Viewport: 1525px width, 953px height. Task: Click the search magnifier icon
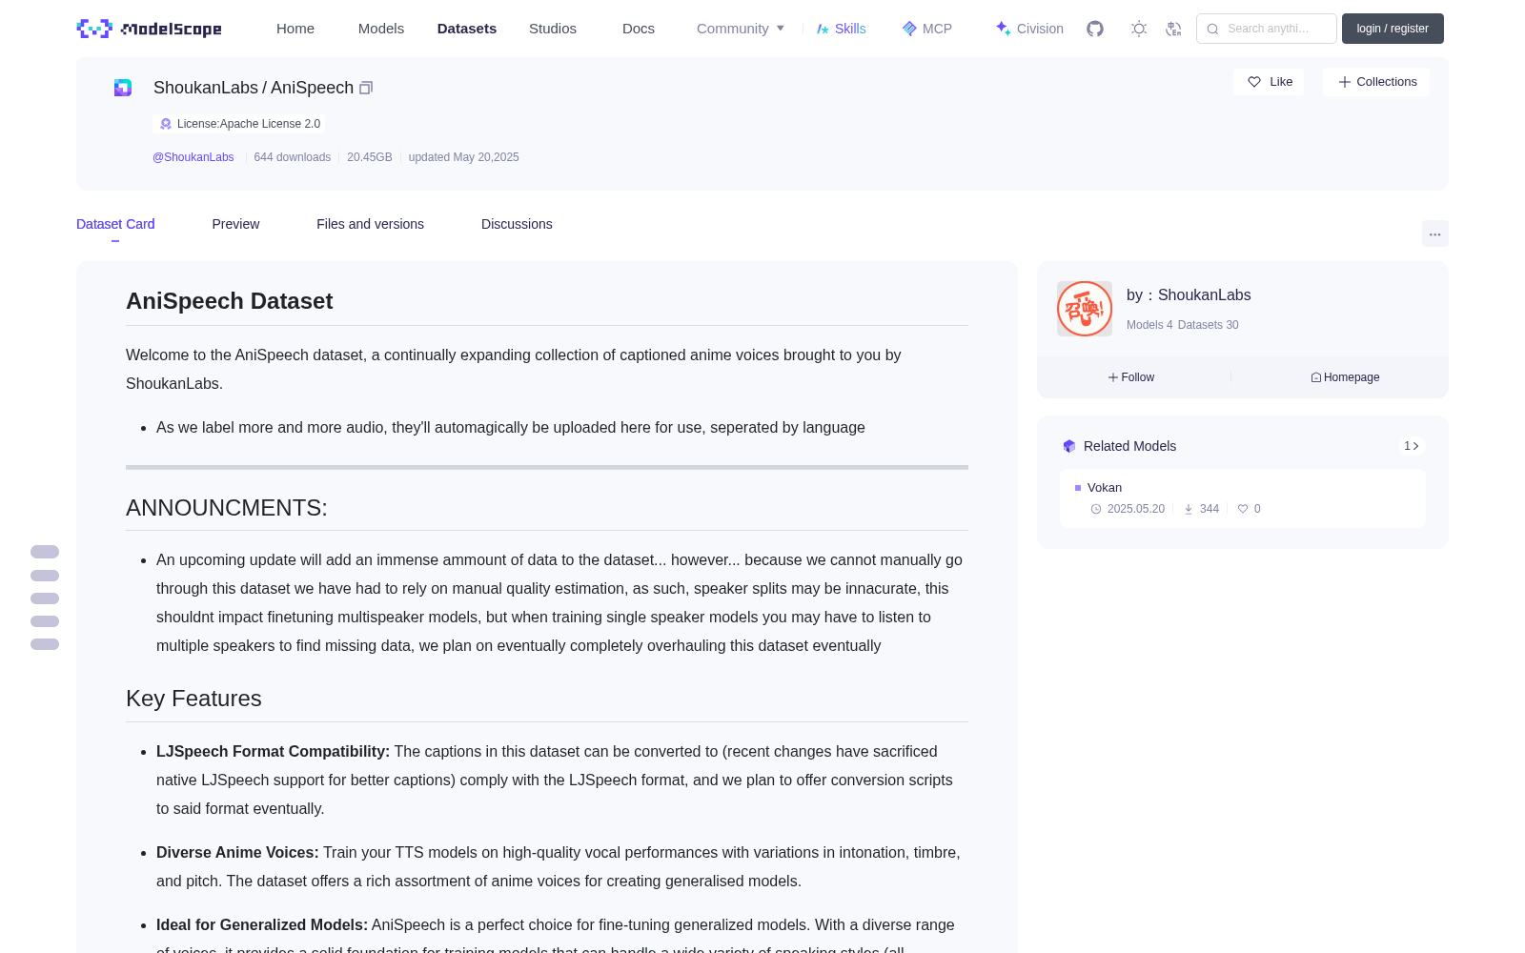(x=1212, y=29)
